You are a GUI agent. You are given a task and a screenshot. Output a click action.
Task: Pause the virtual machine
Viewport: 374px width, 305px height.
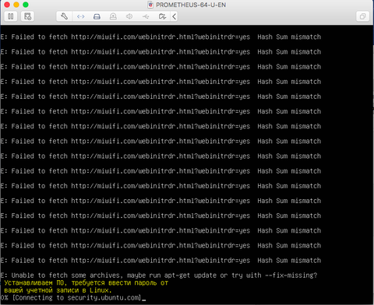click(11, 16)
